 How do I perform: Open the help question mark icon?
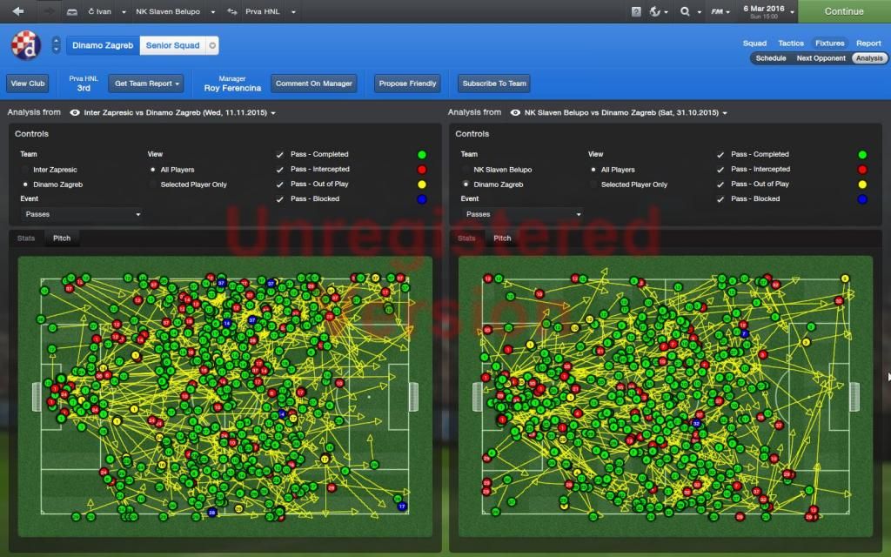coord(636,11)
